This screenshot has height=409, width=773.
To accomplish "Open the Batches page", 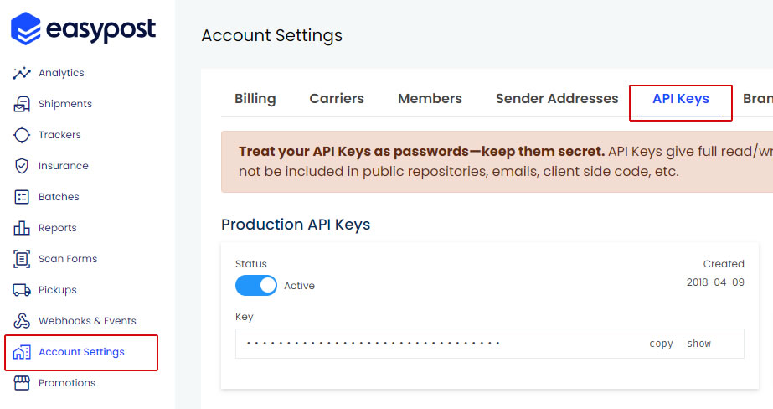I will [59, 197].
